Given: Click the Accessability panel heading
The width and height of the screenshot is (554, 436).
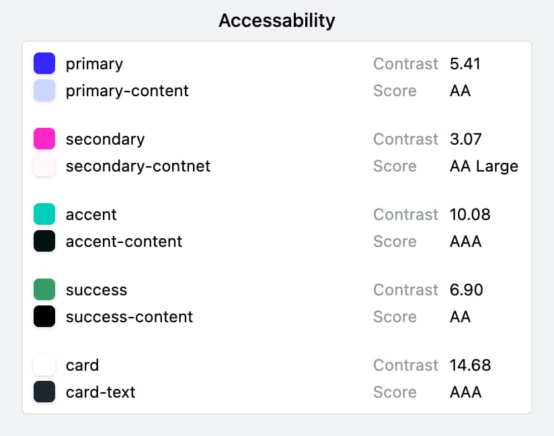Looking at the screenshot, I should pyautogui.click(x=277, y=21).
